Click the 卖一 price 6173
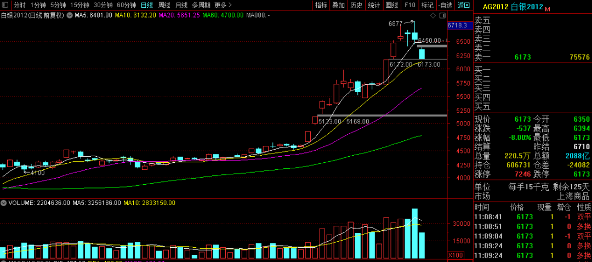The height and width of the screenshot is (262, 592). tap(523, 58)
